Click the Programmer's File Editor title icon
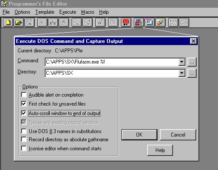The height and width of the screenshot is (170, 218). tap(4, 3)
